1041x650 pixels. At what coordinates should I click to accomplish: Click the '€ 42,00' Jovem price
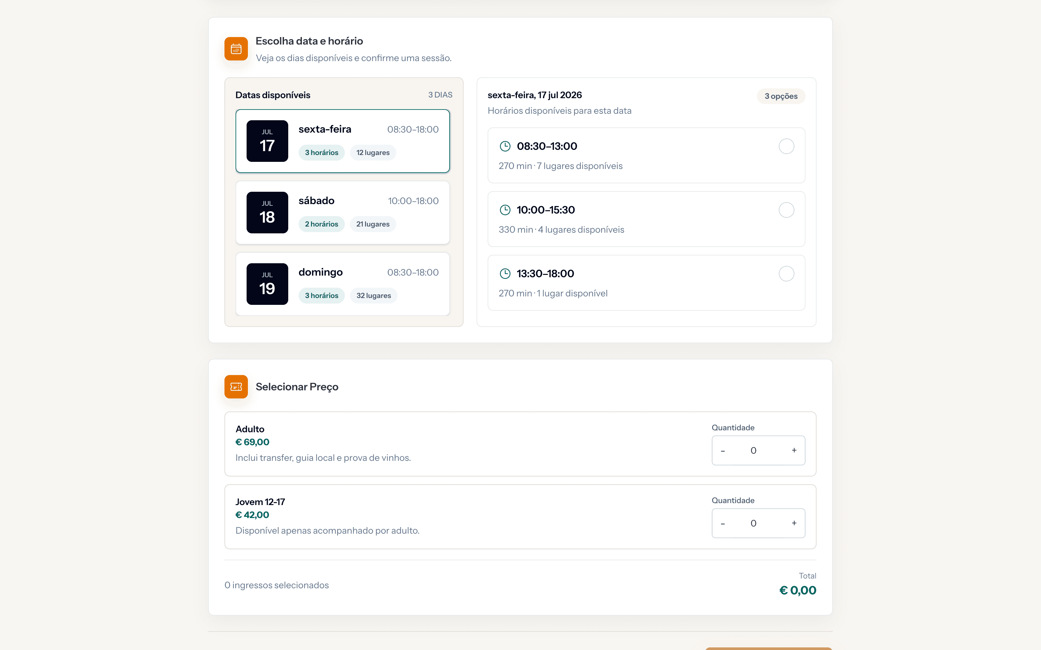pyautogui.click(x=252, y=514)
